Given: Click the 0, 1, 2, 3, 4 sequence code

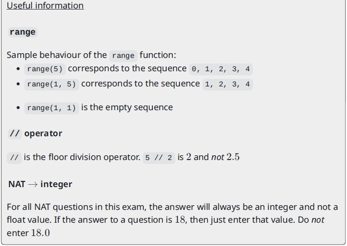Looking at the screenshot, I should coord(221,69).
